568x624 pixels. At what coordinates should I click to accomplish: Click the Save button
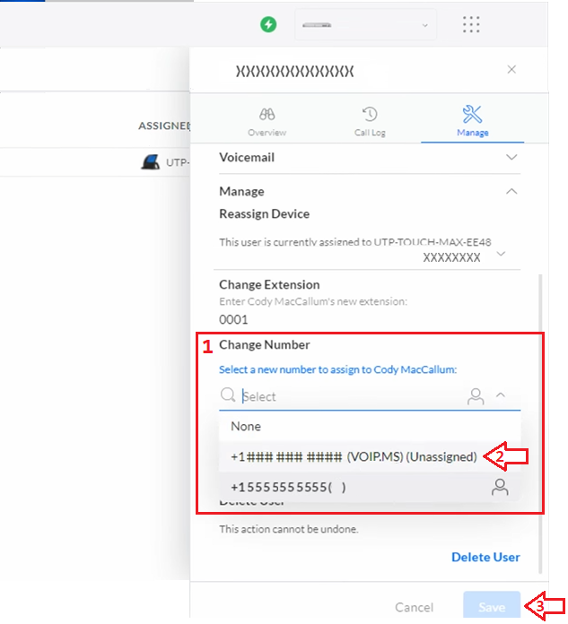492,606
